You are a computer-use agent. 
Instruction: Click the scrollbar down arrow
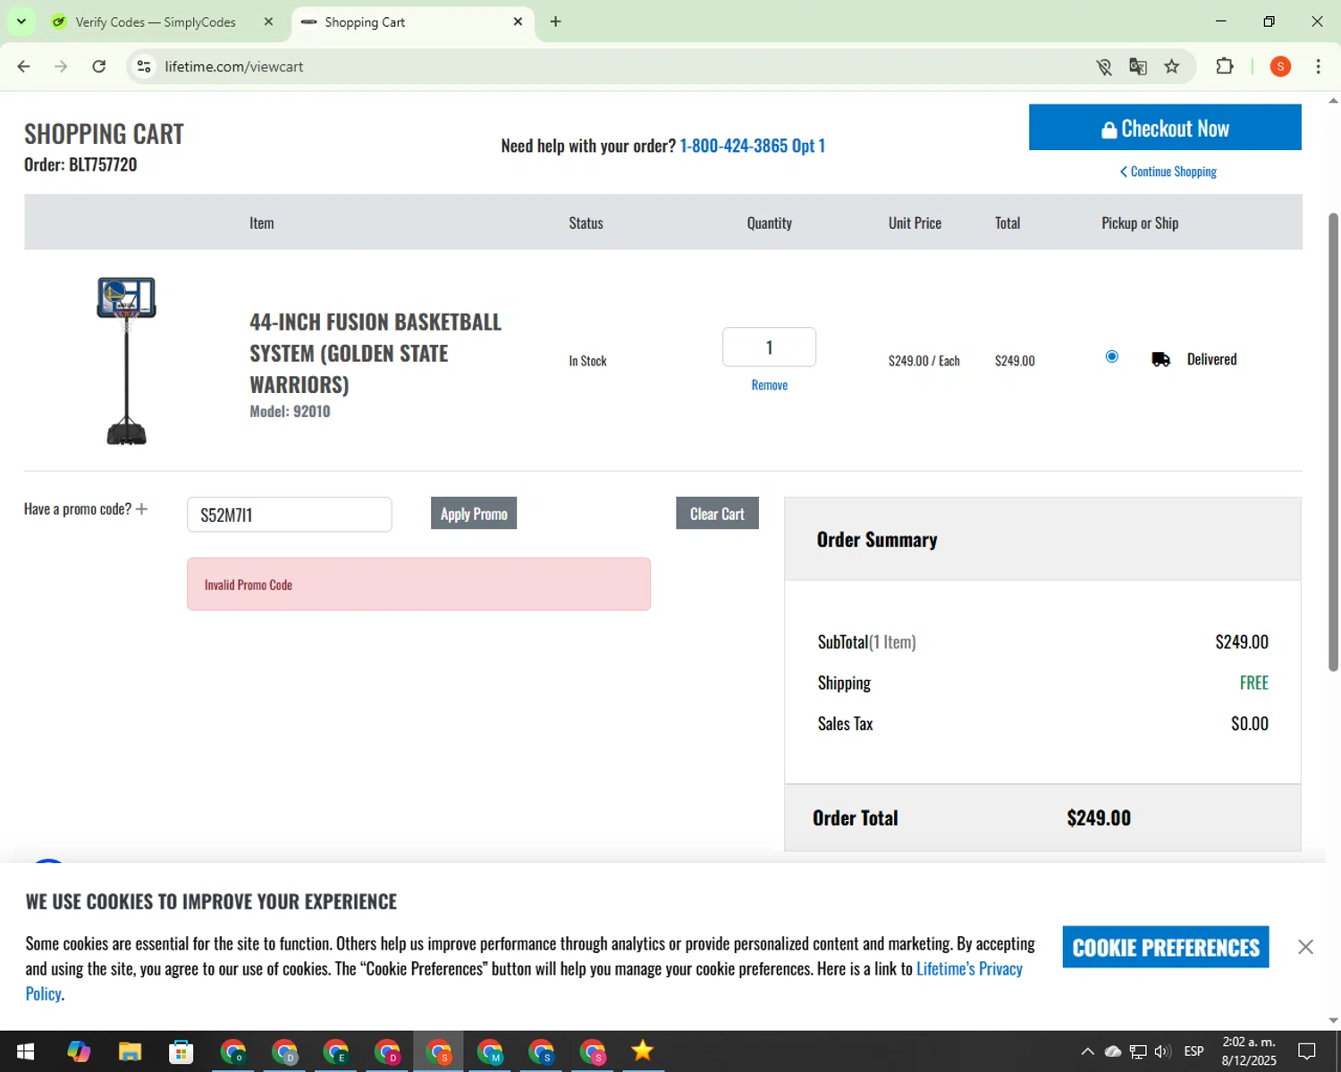click(1333, 1020)
